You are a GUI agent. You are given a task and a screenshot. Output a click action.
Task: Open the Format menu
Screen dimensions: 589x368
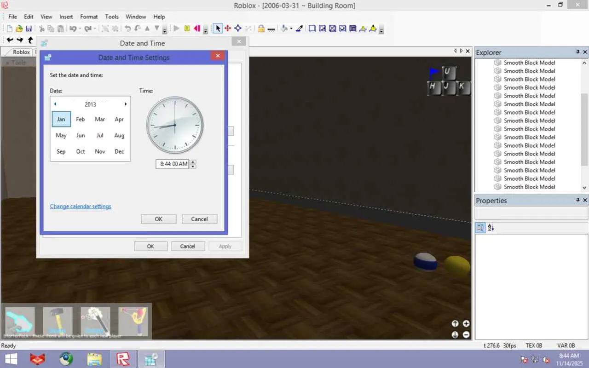[x=89, y=17]
